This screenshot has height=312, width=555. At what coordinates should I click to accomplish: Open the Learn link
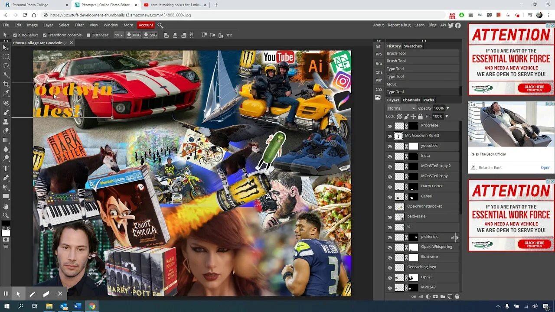pyautogui.click(x=419, y=25)
